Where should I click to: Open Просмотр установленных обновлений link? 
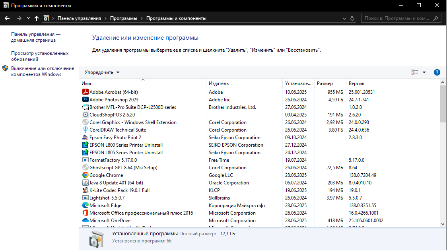(x=40, y=56)
